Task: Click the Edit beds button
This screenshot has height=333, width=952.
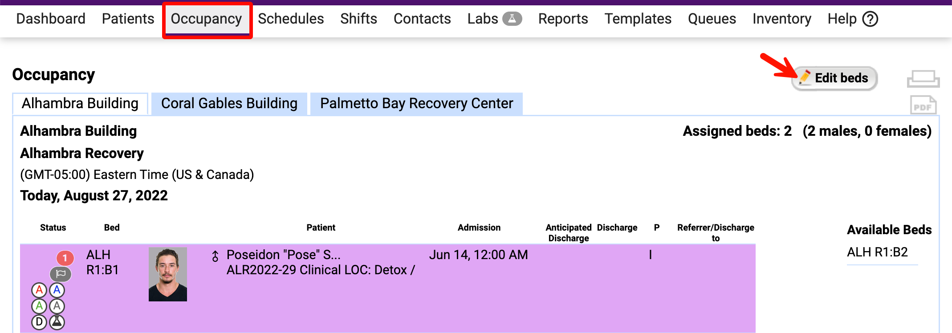Action: tap(834, 78)
